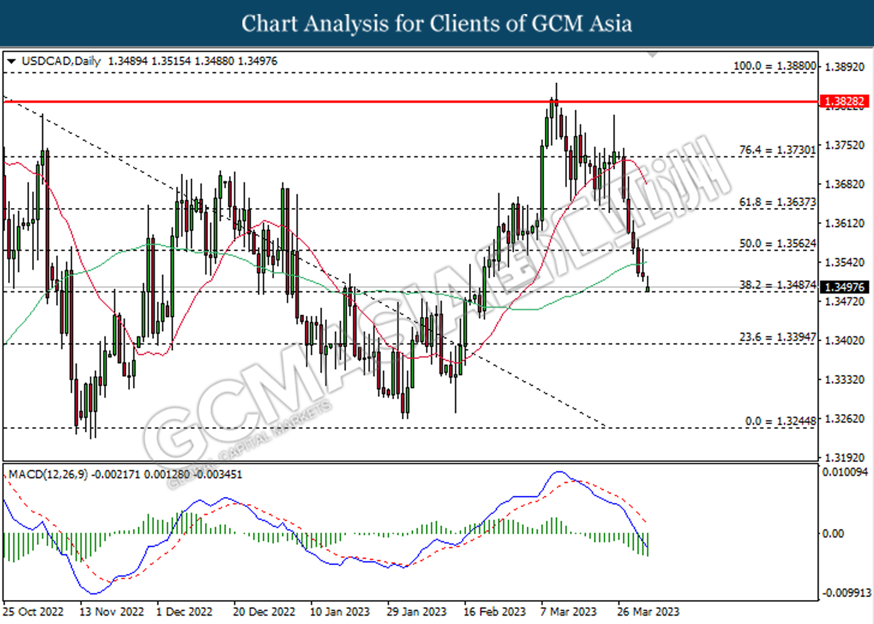
Task: Click the Chart Analysis for Clients title
Action: [x=437, y=24]
